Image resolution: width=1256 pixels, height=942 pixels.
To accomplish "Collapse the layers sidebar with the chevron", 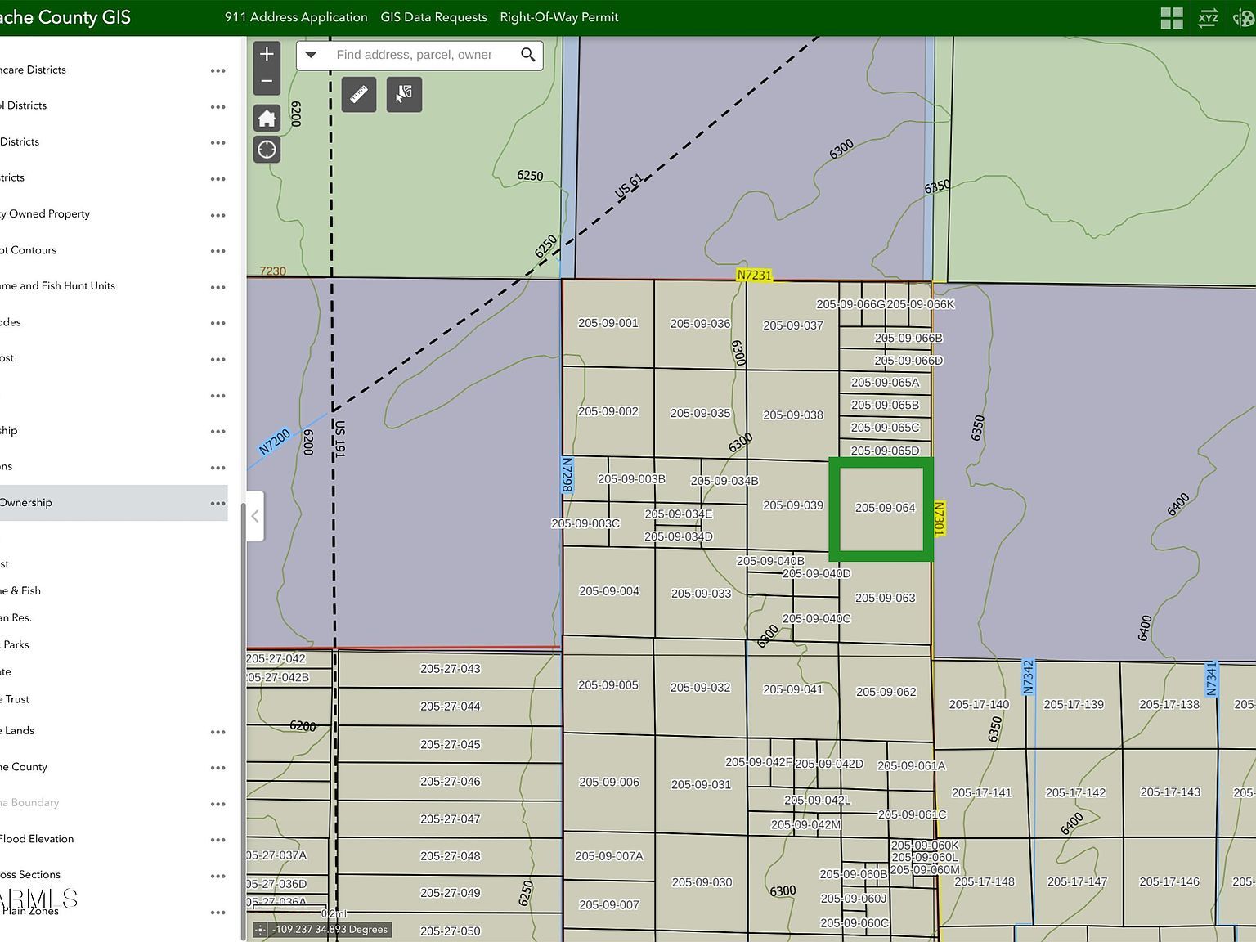I will tap(254, 516).
